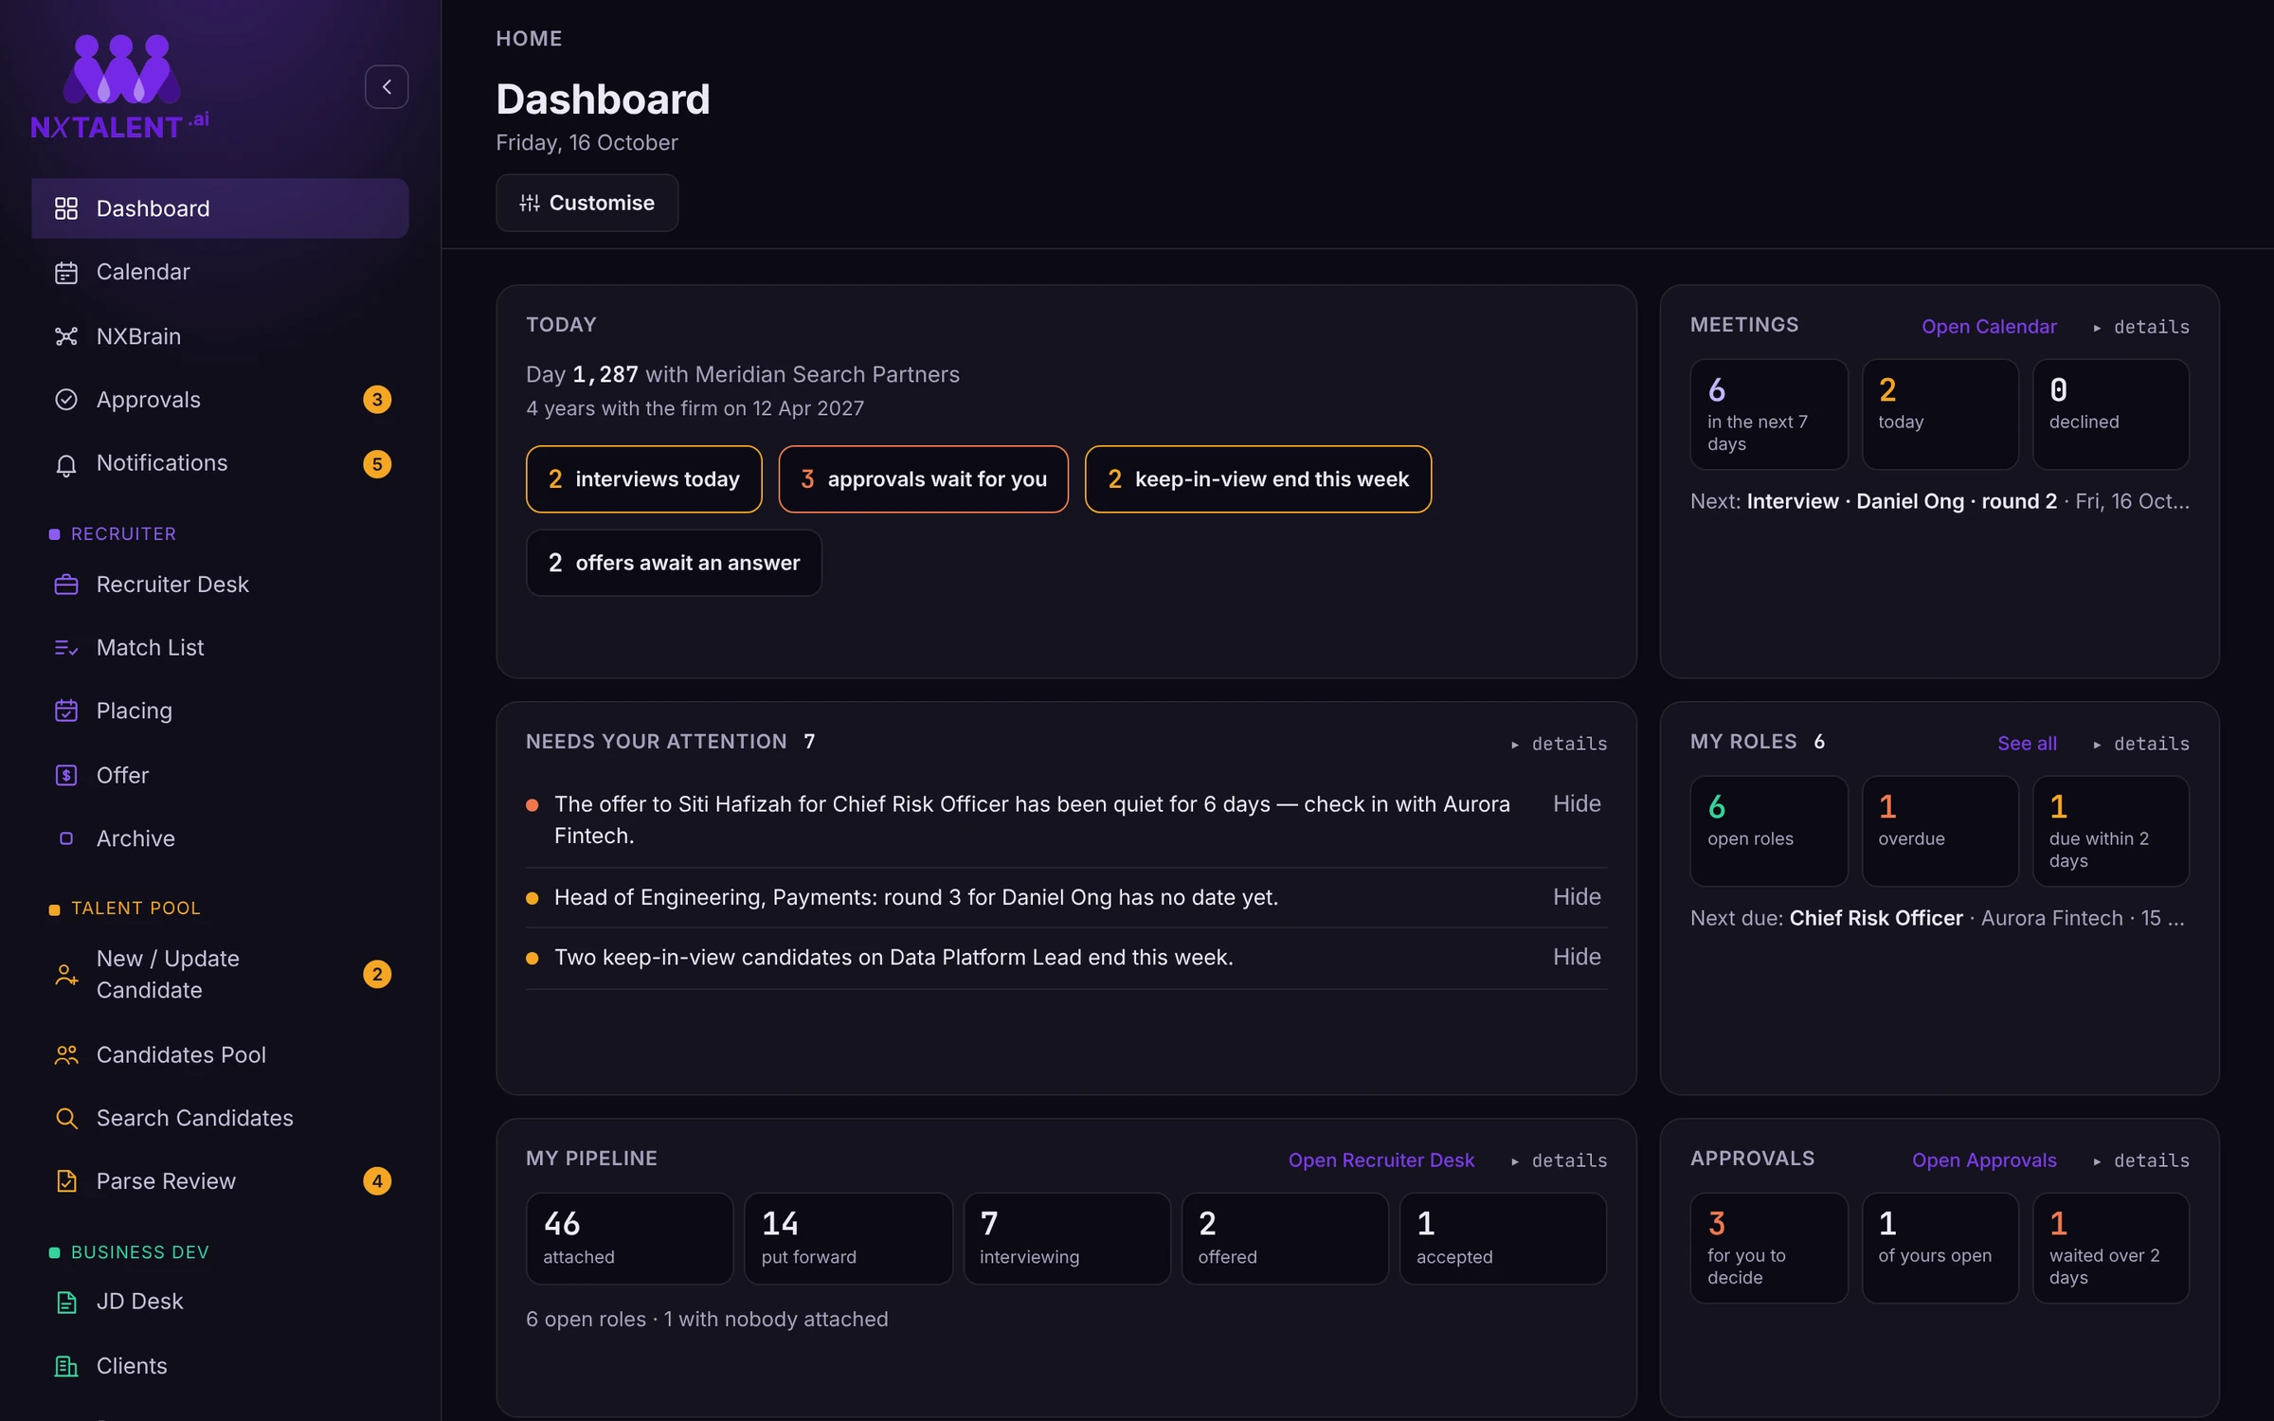Click '2 keep-in-view end this week' chip
This screenshot has width=2274, height=1421.
[x=1258, y=479]
